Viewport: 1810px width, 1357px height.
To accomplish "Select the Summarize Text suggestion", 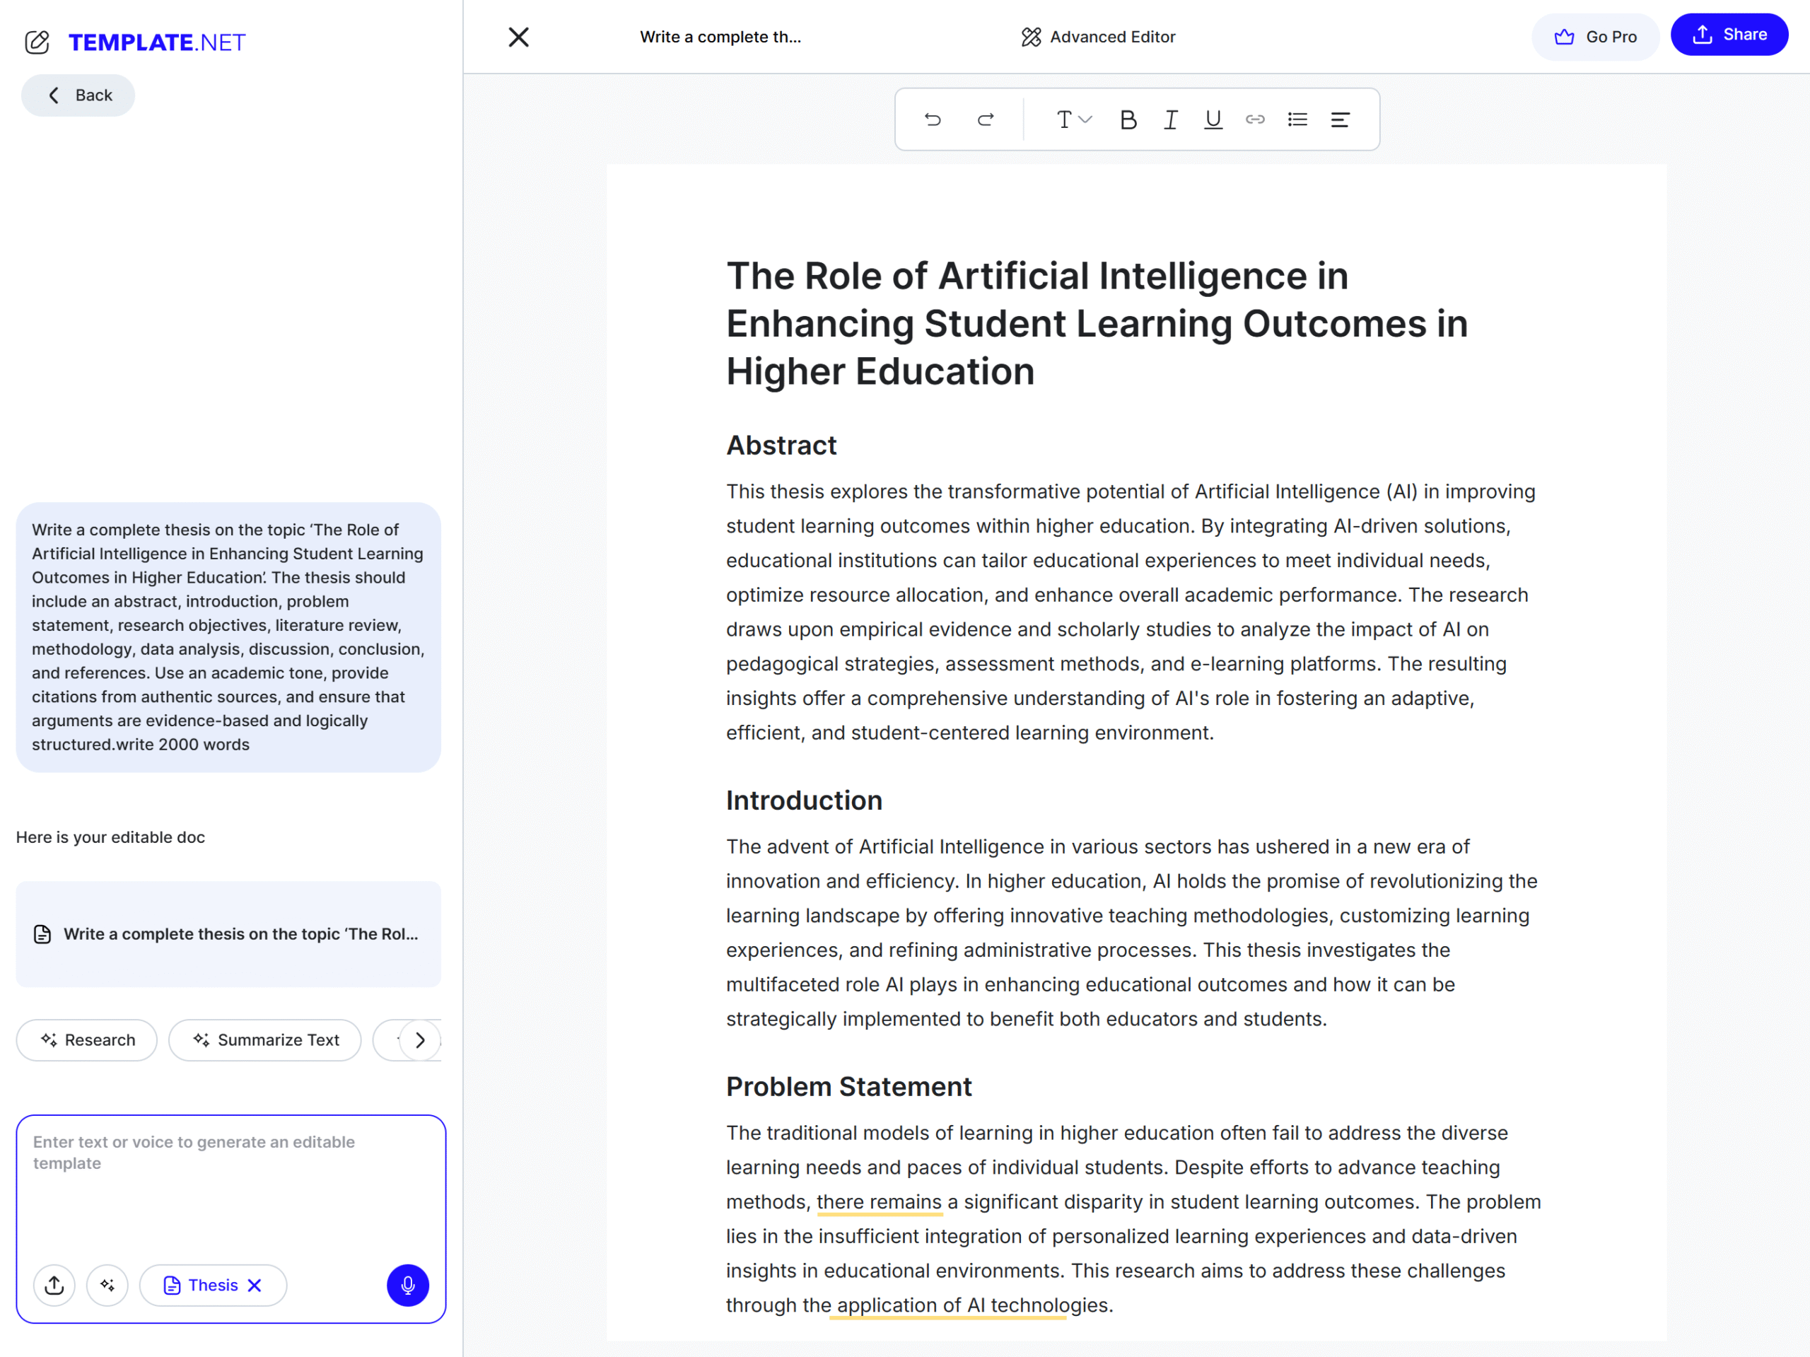I will pyautogui.click(x=265, y=1040).
